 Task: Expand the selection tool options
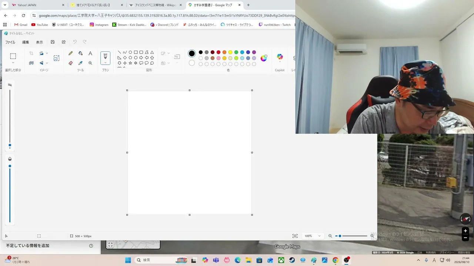tap(13, 63)
